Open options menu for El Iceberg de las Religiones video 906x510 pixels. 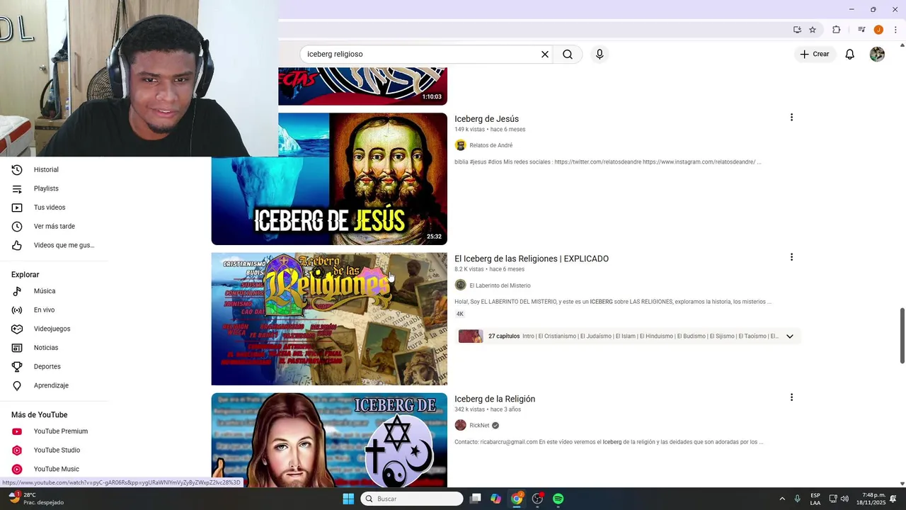pyautogui.click(x=791, y=257)
